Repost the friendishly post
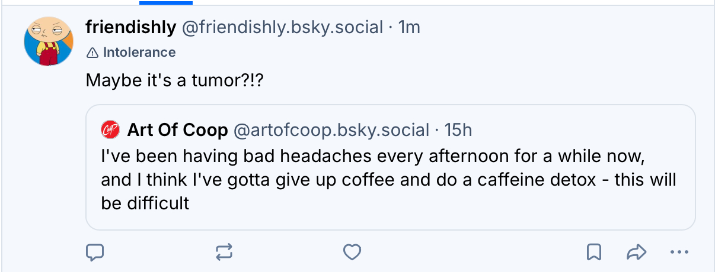715x272 pixels. coord(224,252)
